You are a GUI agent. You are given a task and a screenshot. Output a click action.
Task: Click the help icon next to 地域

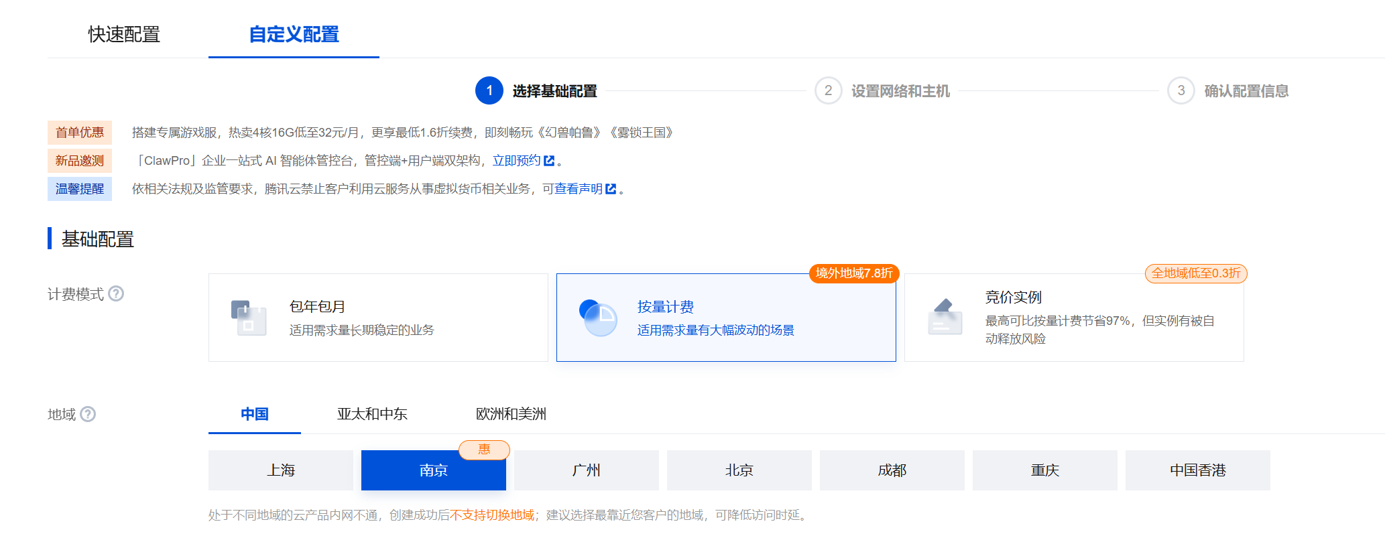coord(88,414)
